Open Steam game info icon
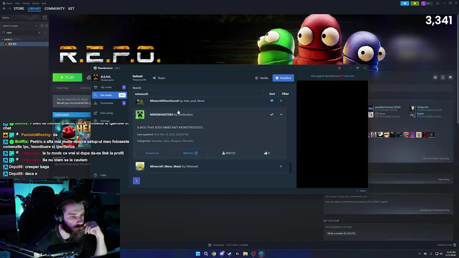 (443, 77)
